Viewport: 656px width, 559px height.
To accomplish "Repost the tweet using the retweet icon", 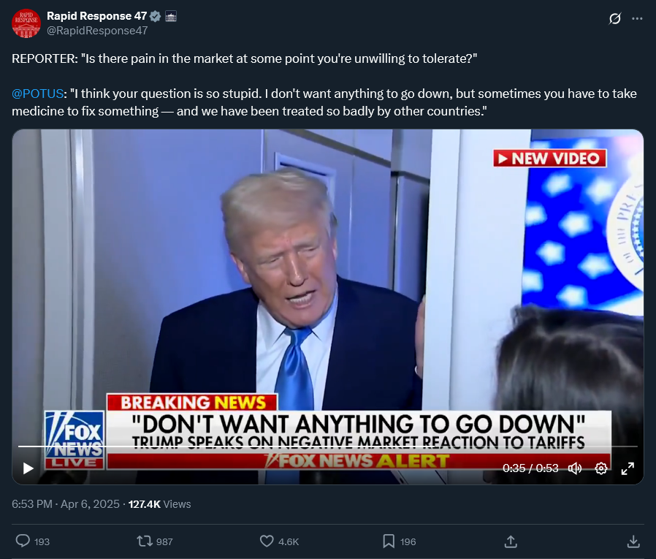I will pos(145,541).
